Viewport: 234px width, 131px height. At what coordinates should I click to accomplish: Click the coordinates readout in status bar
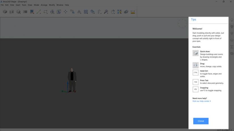224,130
